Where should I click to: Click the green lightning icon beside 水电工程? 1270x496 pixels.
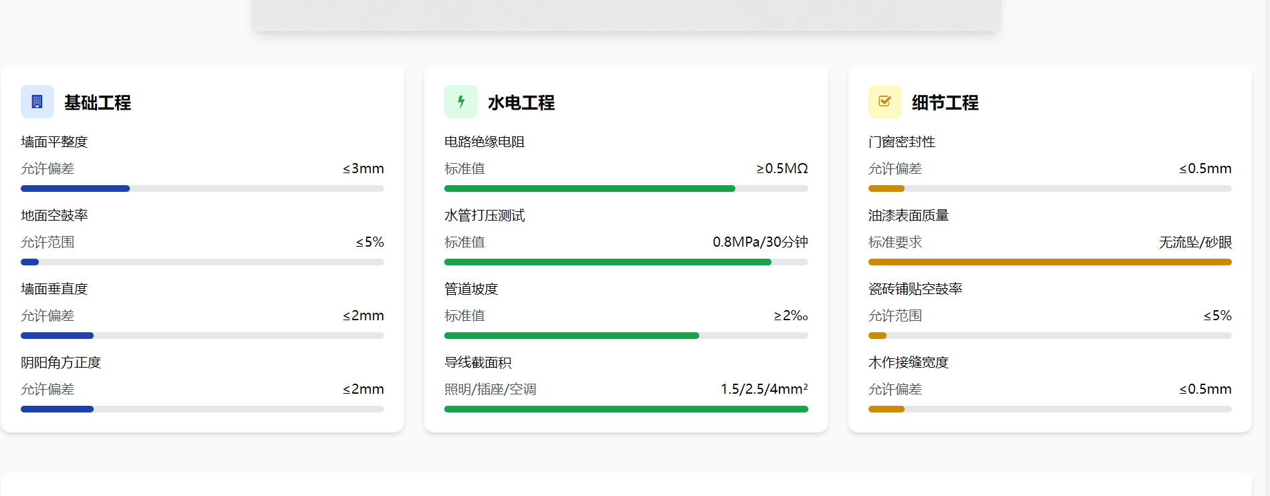pyautogui.click(x=461, y=102)
